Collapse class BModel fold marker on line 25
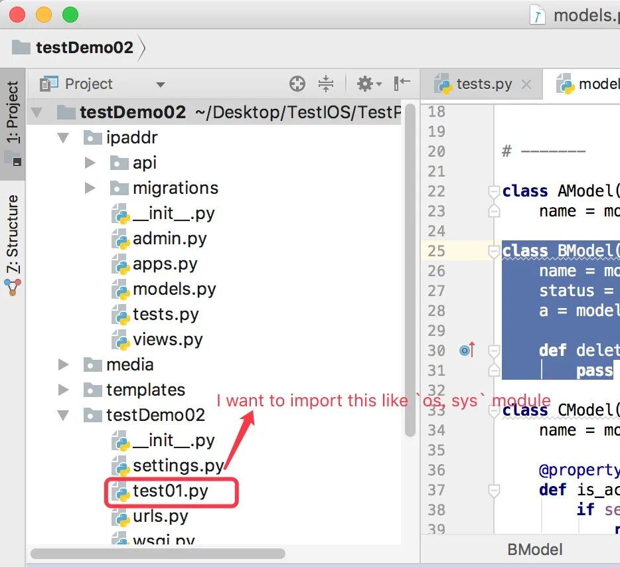Viewport: 620px width, 567px height. [x=494, y=251]
